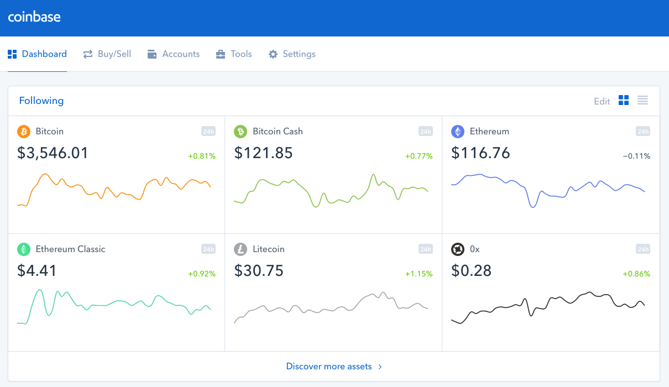This screenshot has height=387, width=669.
Task: Click the black 0x icon
Action: [457, 249]
